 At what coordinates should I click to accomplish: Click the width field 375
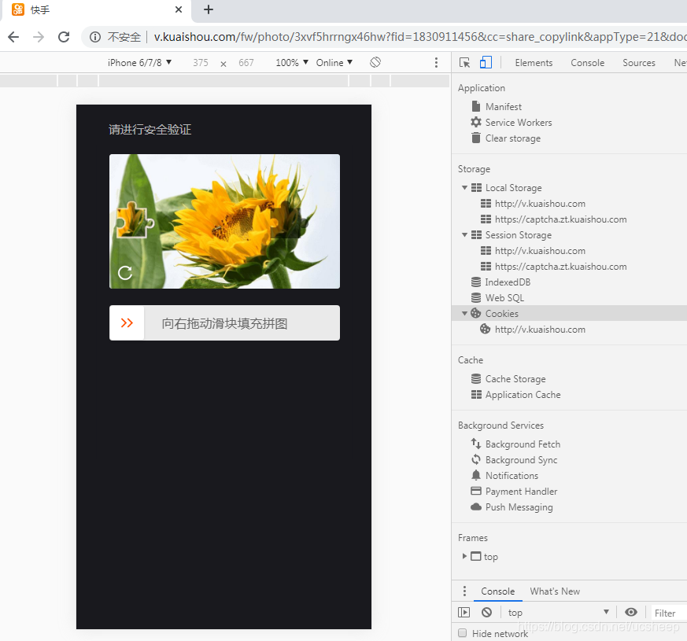[201, 63]
